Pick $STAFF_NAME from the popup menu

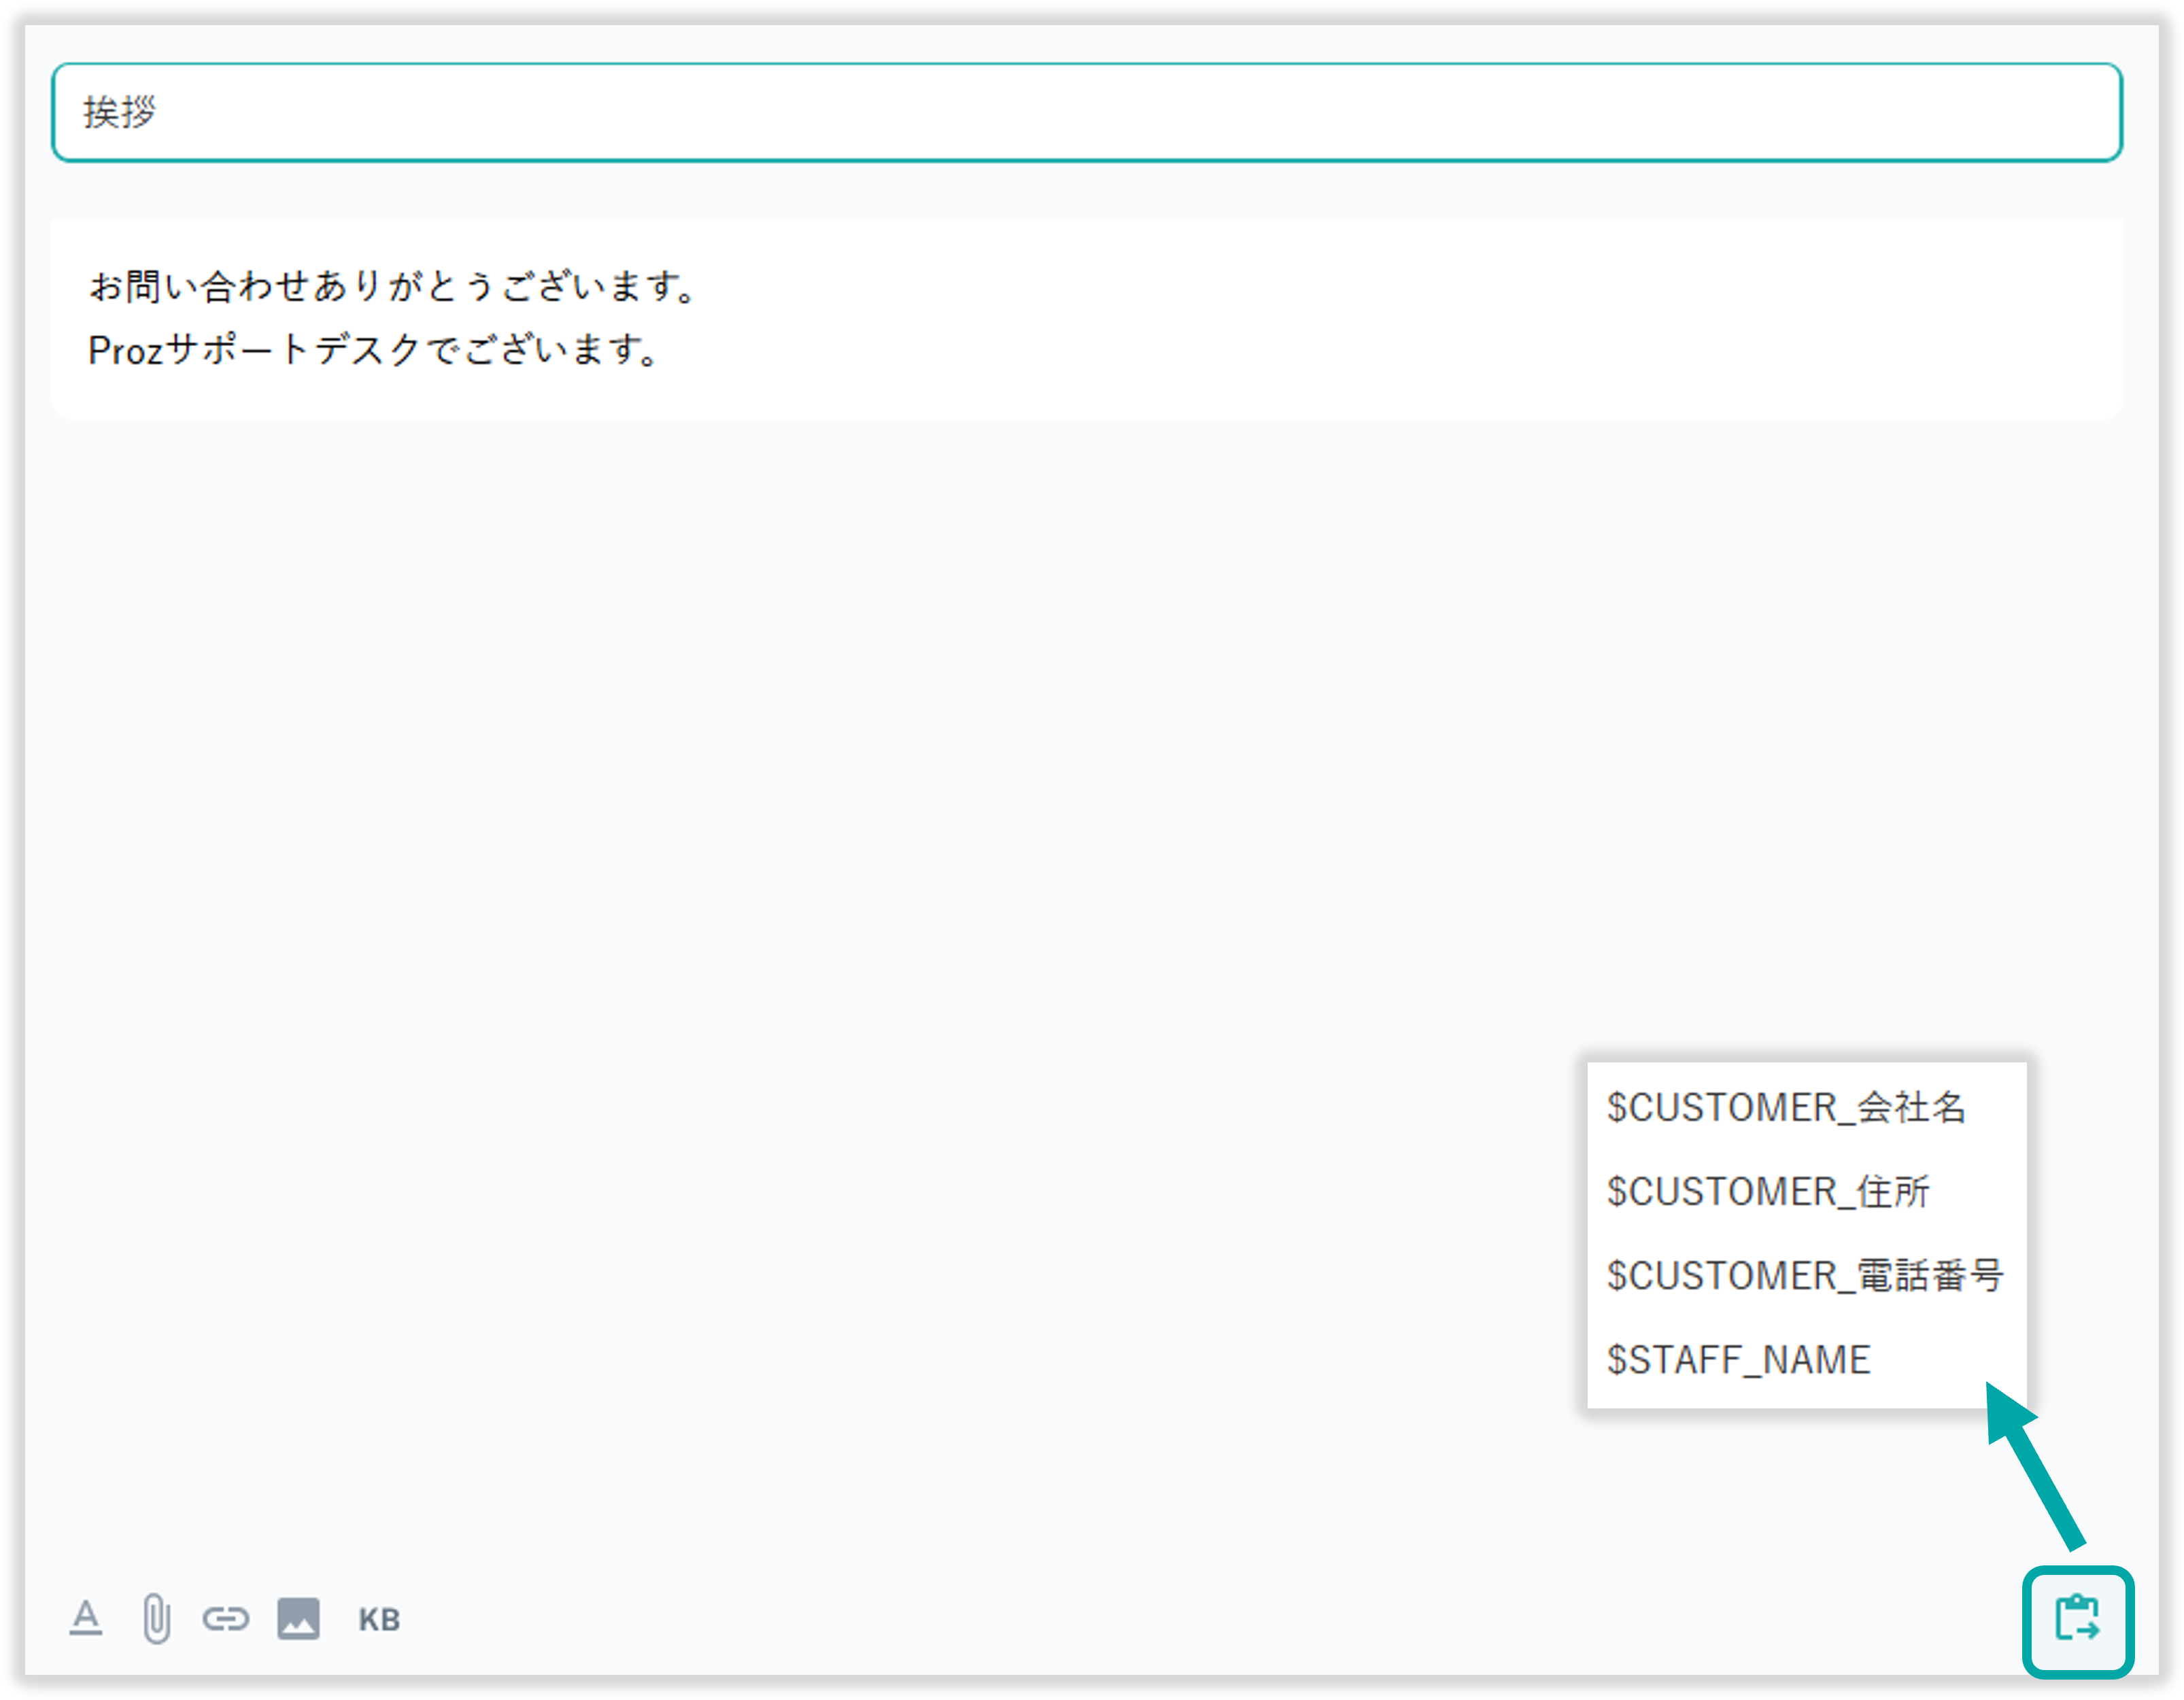coord(1738,1359)
